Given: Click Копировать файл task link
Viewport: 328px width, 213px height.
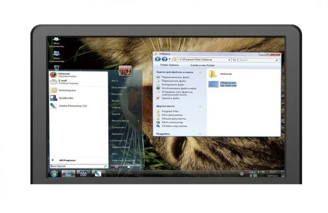Looking at the screenshot, I should tap(173, 84).
